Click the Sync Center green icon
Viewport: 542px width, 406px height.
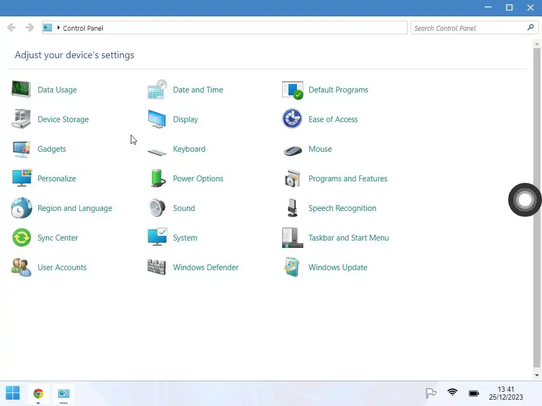21,237
